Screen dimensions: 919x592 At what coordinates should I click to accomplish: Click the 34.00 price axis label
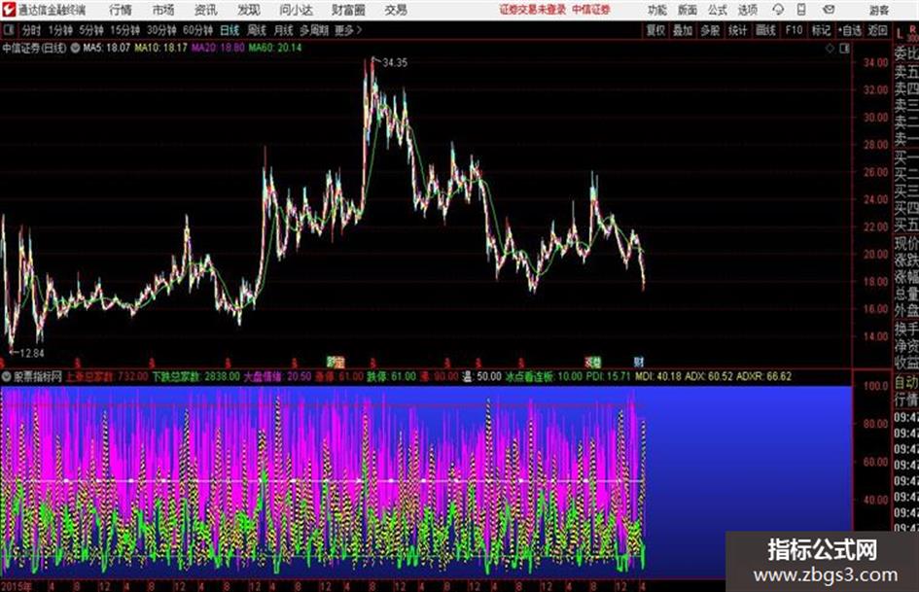pyautogui.click(x=875, y=63)
